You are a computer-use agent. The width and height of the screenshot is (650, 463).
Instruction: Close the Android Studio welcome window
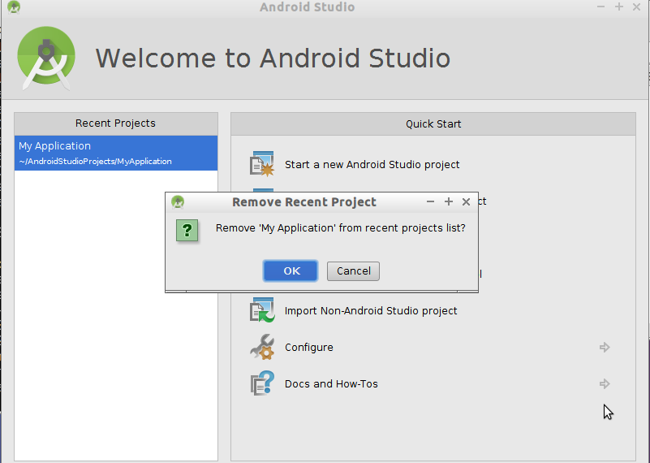637,6
